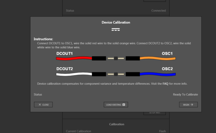The image size is (216, 133).
Task: Click the red DCOUT1 wire graphic
Action: [74, 58]
